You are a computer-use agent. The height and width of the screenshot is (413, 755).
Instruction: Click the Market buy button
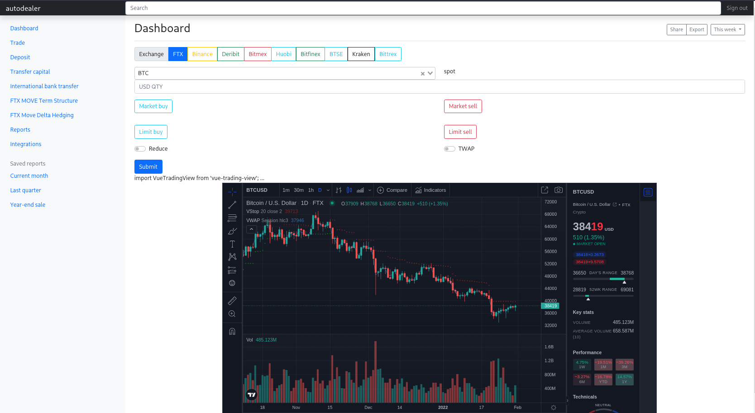(x=153, y=106)
